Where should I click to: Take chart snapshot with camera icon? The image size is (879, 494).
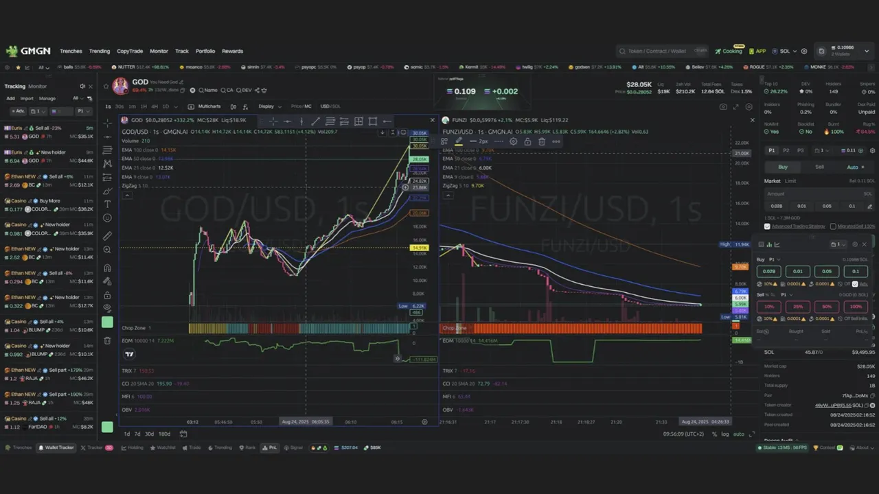coord(723,106)
